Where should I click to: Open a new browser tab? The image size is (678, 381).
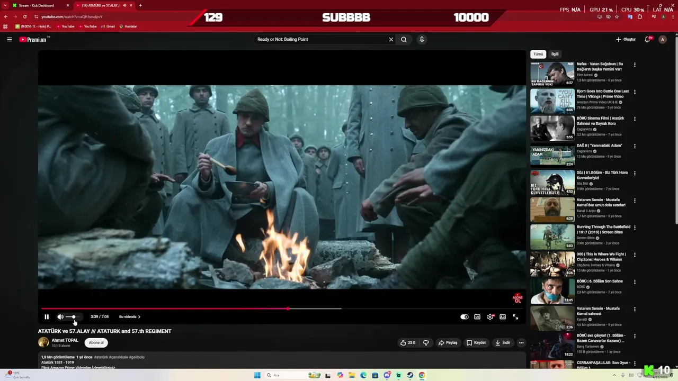coord(140,5)
